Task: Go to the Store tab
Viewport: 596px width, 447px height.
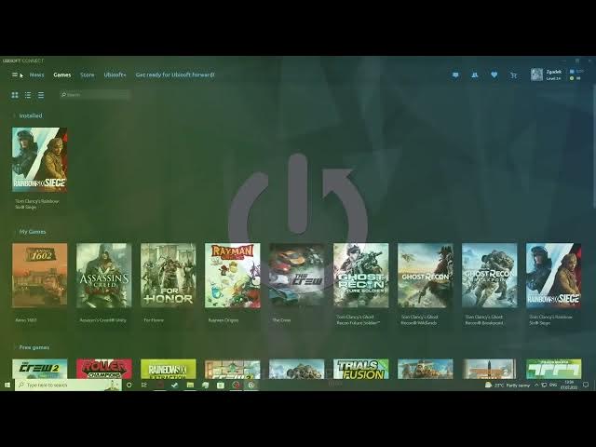Action: pyautogui.click(x=87, y=74)
